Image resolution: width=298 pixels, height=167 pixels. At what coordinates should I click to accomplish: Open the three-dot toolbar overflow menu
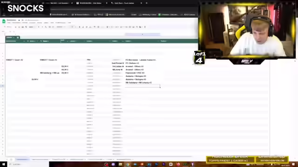145,27
